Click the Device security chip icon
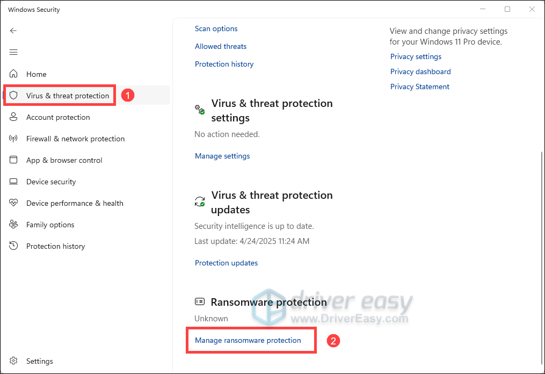Image resolution: width=545 pixels, height=374 pixels. [14, 182]
